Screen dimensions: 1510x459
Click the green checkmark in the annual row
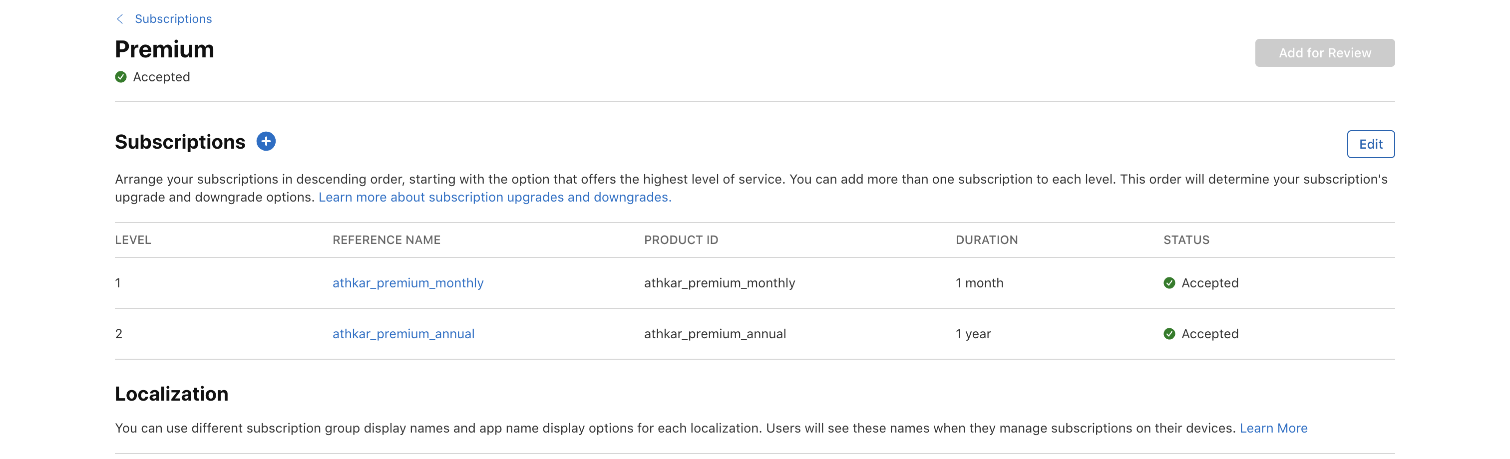click(1169, 334)
